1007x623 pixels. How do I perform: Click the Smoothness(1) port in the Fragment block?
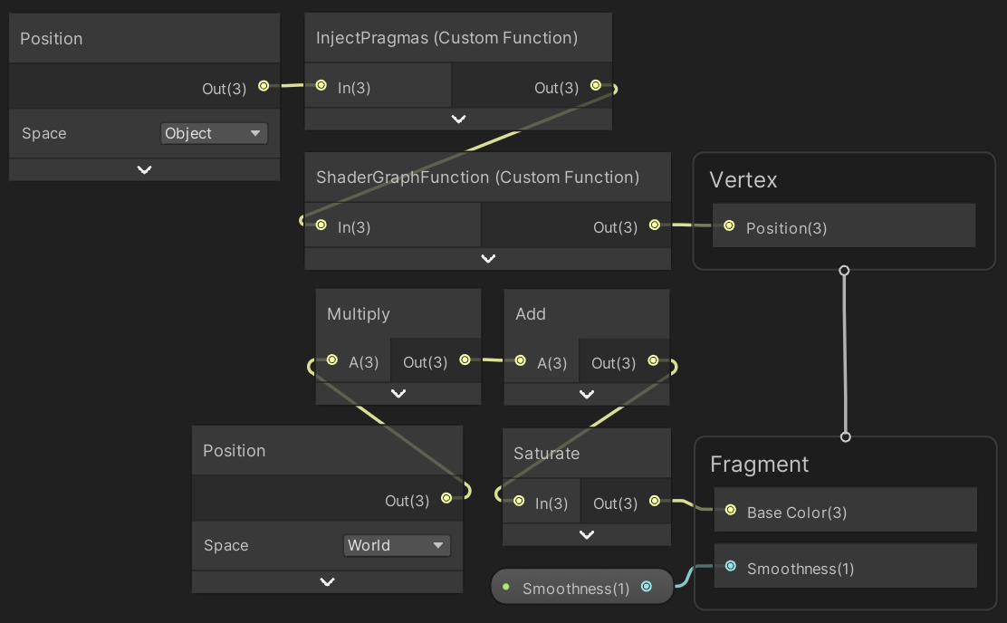[730, 566]
